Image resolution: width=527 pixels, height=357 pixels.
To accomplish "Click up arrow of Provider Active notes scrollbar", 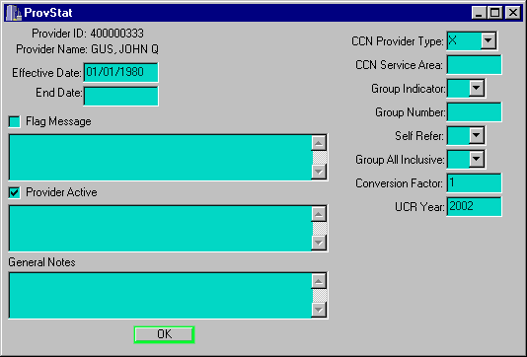I will 319,214.
